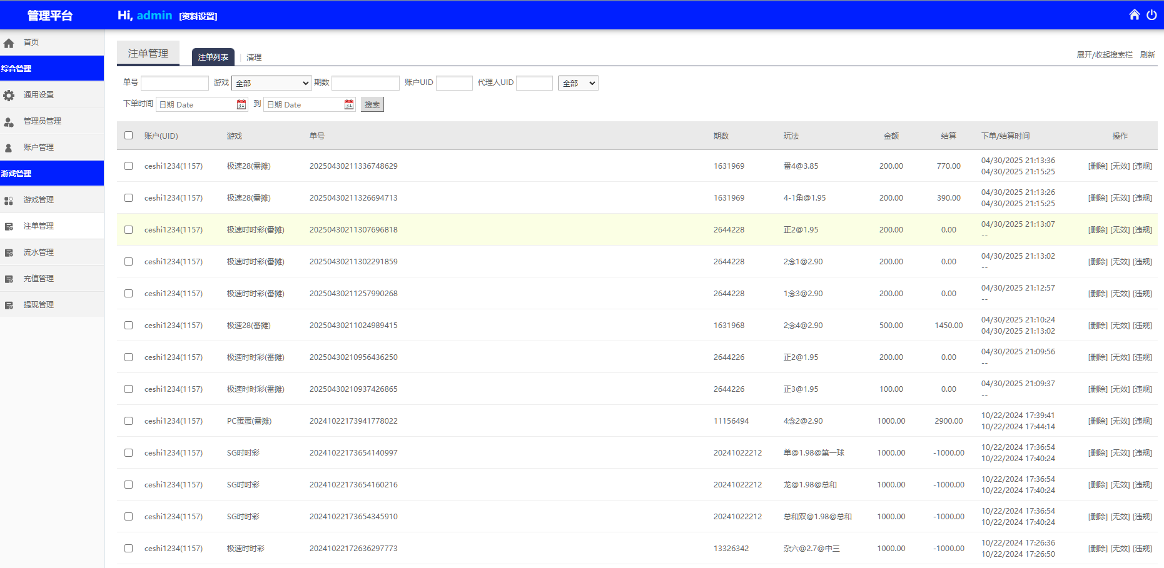Open the 全部 dropdown after 代理人UID

pos(578,83)
